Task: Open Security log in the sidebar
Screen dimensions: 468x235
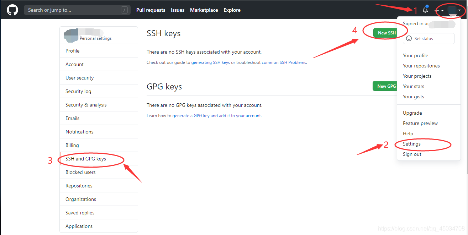Action: (99, 91)
